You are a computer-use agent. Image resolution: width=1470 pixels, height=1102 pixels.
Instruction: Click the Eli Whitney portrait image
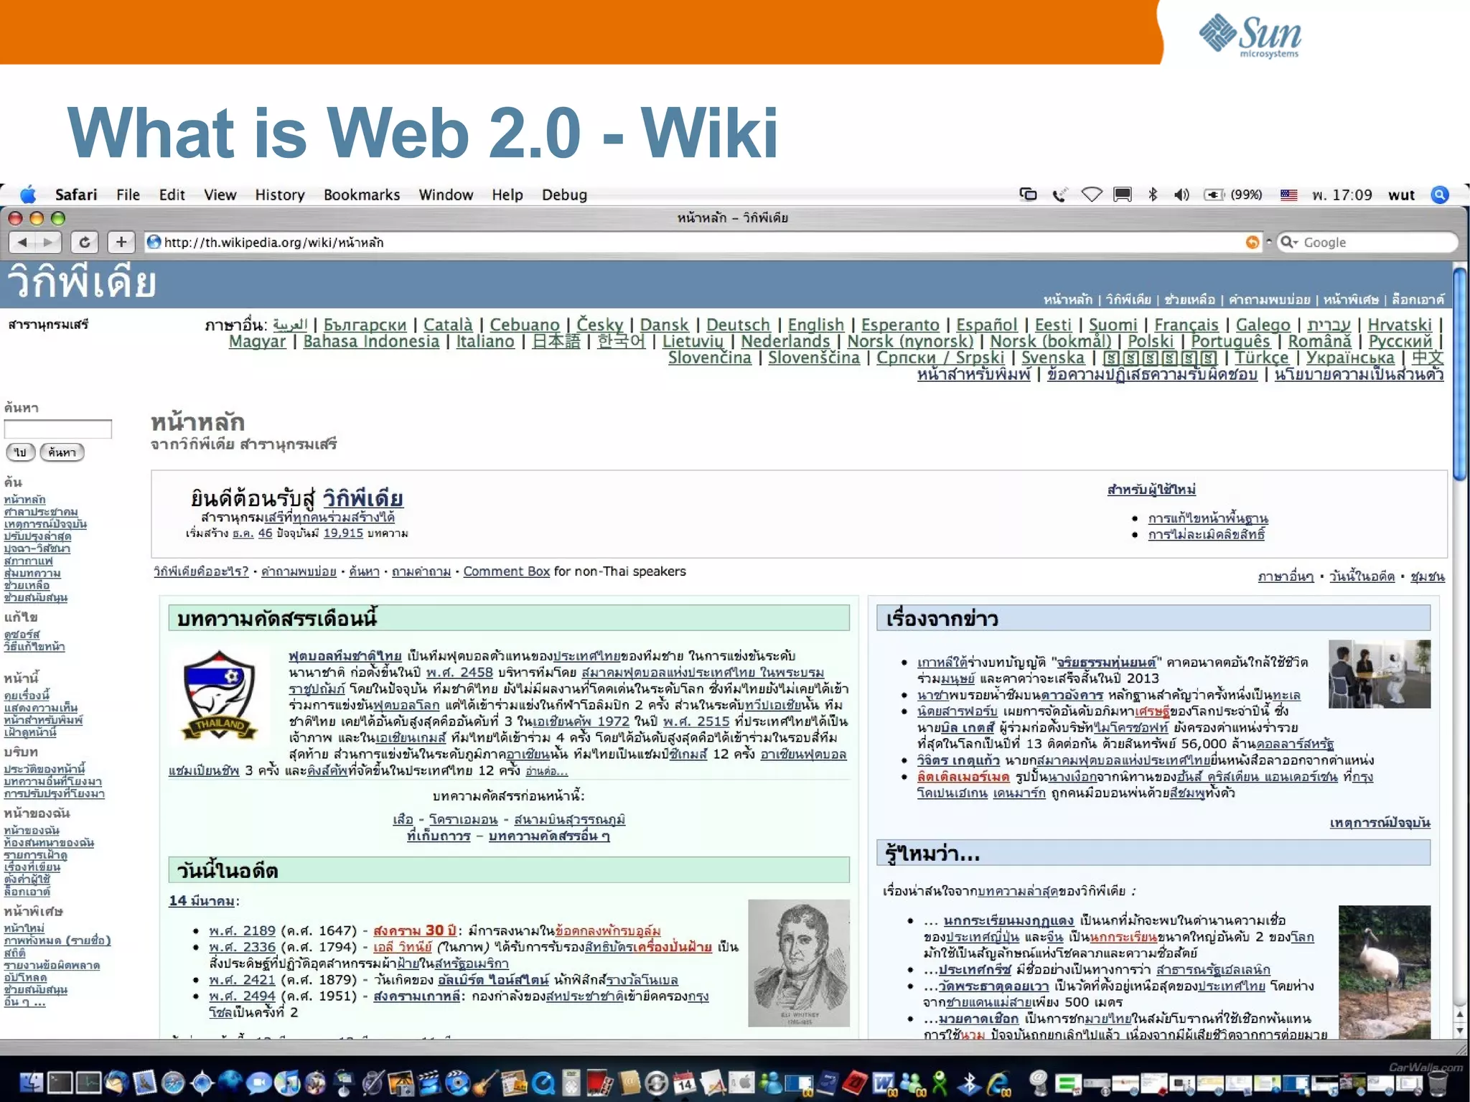799,963
